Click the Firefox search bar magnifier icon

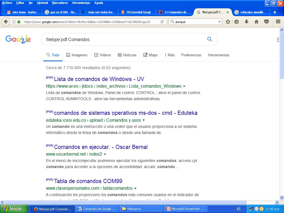click(x=173, y=22)
